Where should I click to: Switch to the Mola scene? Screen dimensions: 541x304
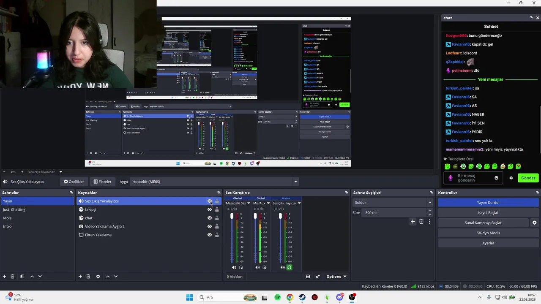click(37, 218)
